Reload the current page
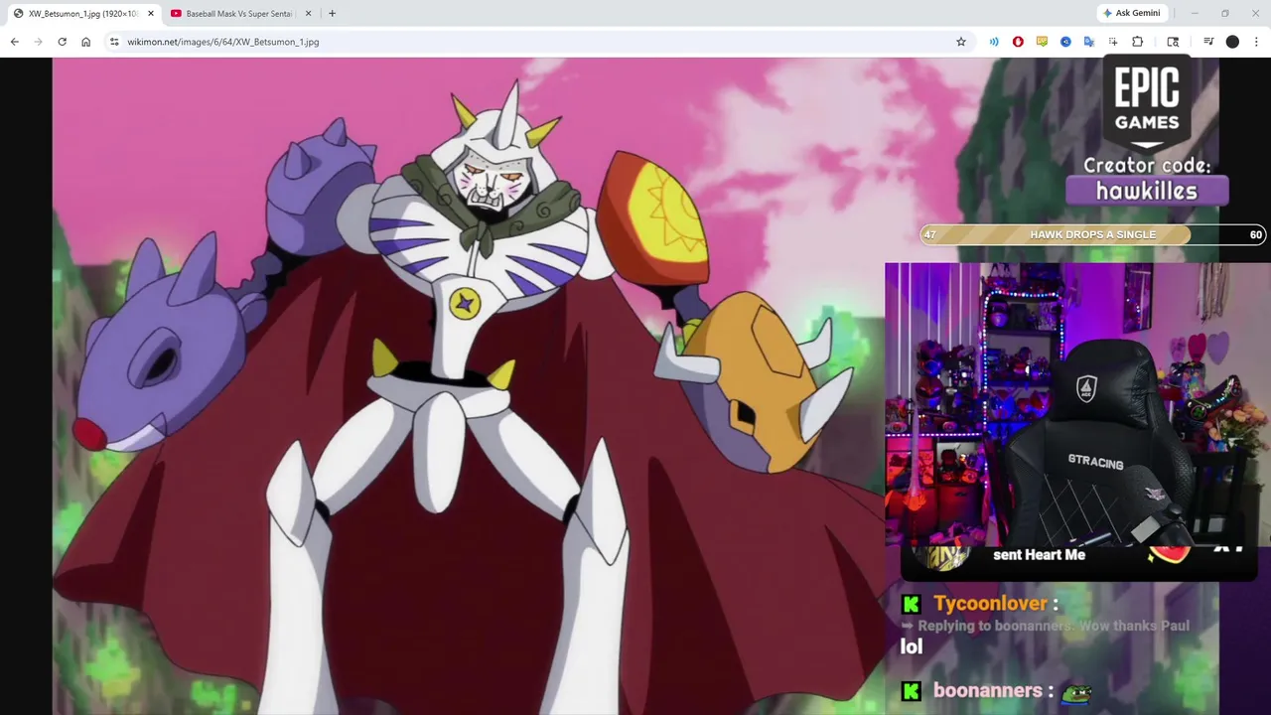Screen dimensions: 1271x715 tap(62, 42)
